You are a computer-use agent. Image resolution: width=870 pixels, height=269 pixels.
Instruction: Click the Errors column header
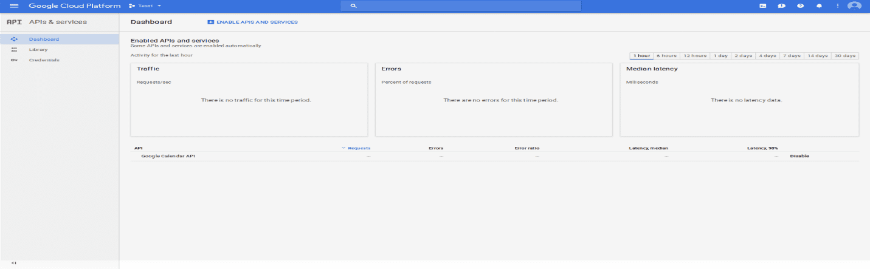pos(436,148)
